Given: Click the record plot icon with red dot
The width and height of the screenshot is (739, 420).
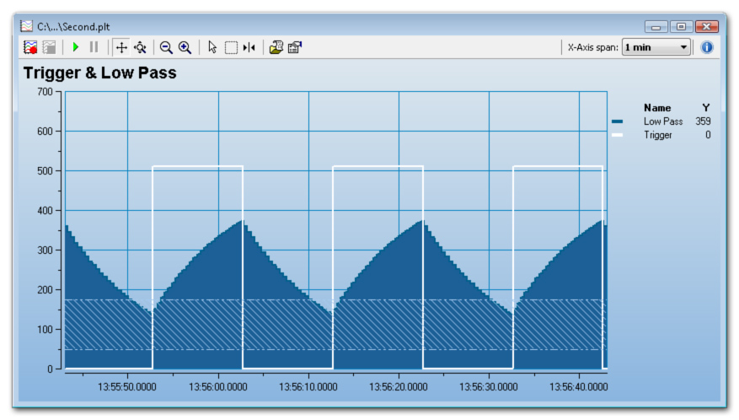Looking at the screenshot, I should click(31, 47).
